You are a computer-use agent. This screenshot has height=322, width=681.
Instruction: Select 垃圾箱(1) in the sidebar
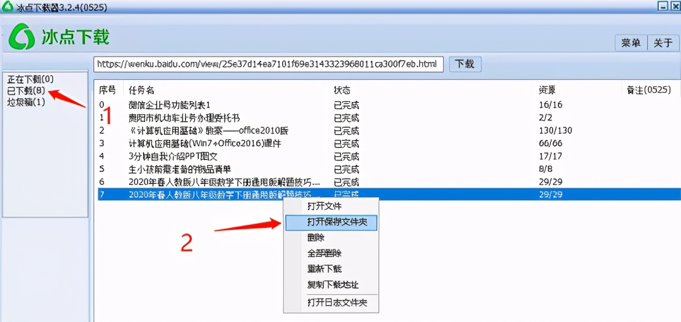pos(26,103)
